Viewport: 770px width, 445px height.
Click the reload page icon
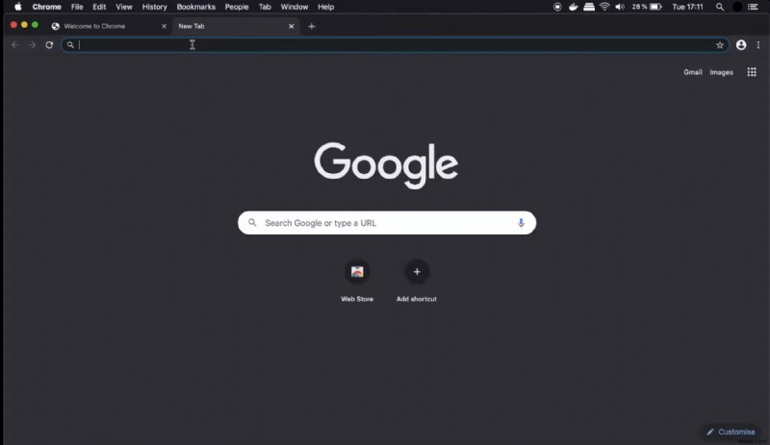pyautogui.click(x=49, y=45)
